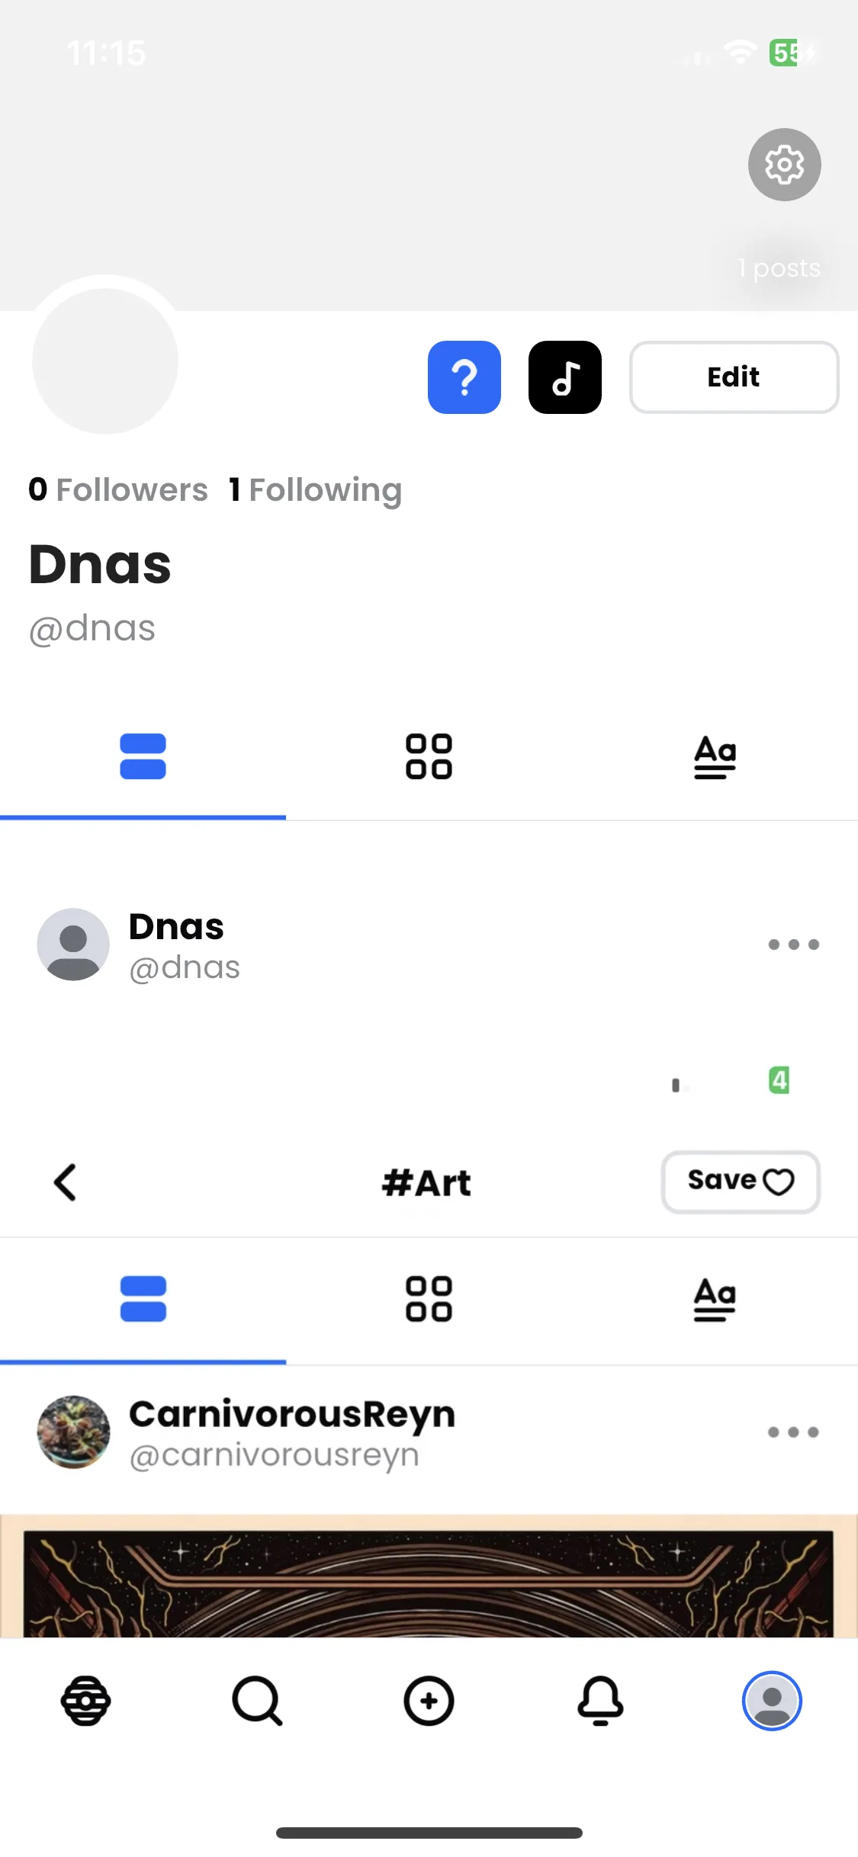Open the 0 Followers list
This screenshot has width=858, height=1857.
[x=118, y=489]
